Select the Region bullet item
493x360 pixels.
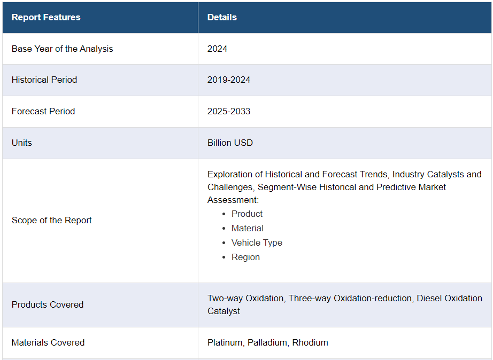point(245,257)
